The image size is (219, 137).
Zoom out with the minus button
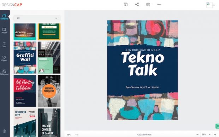[x=197, y=135]
